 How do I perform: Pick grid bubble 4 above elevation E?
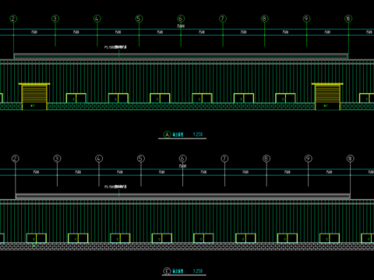coord(99,159)
